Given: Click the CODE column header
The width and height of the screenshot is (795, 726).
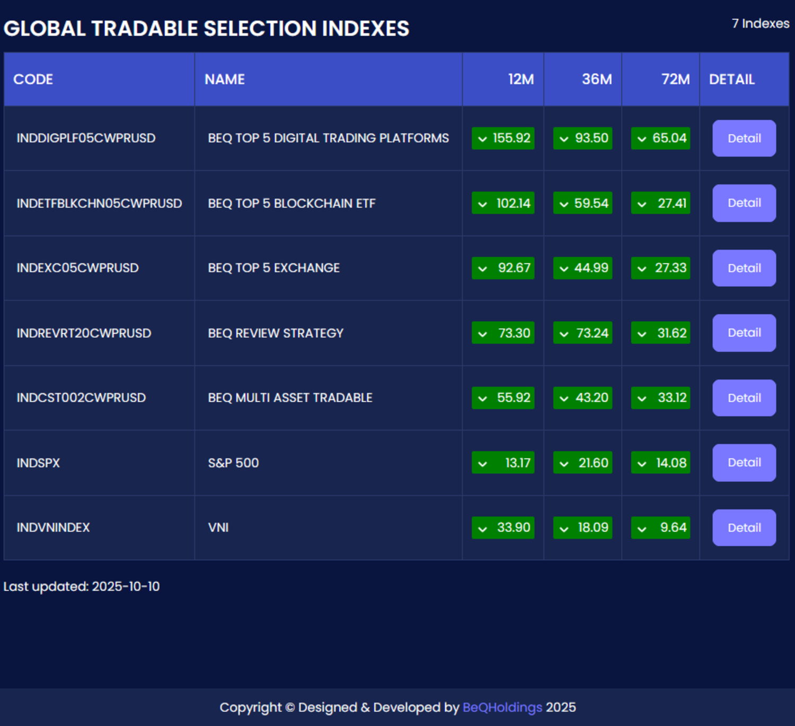Looking at the screenshot, I should 33,79.
